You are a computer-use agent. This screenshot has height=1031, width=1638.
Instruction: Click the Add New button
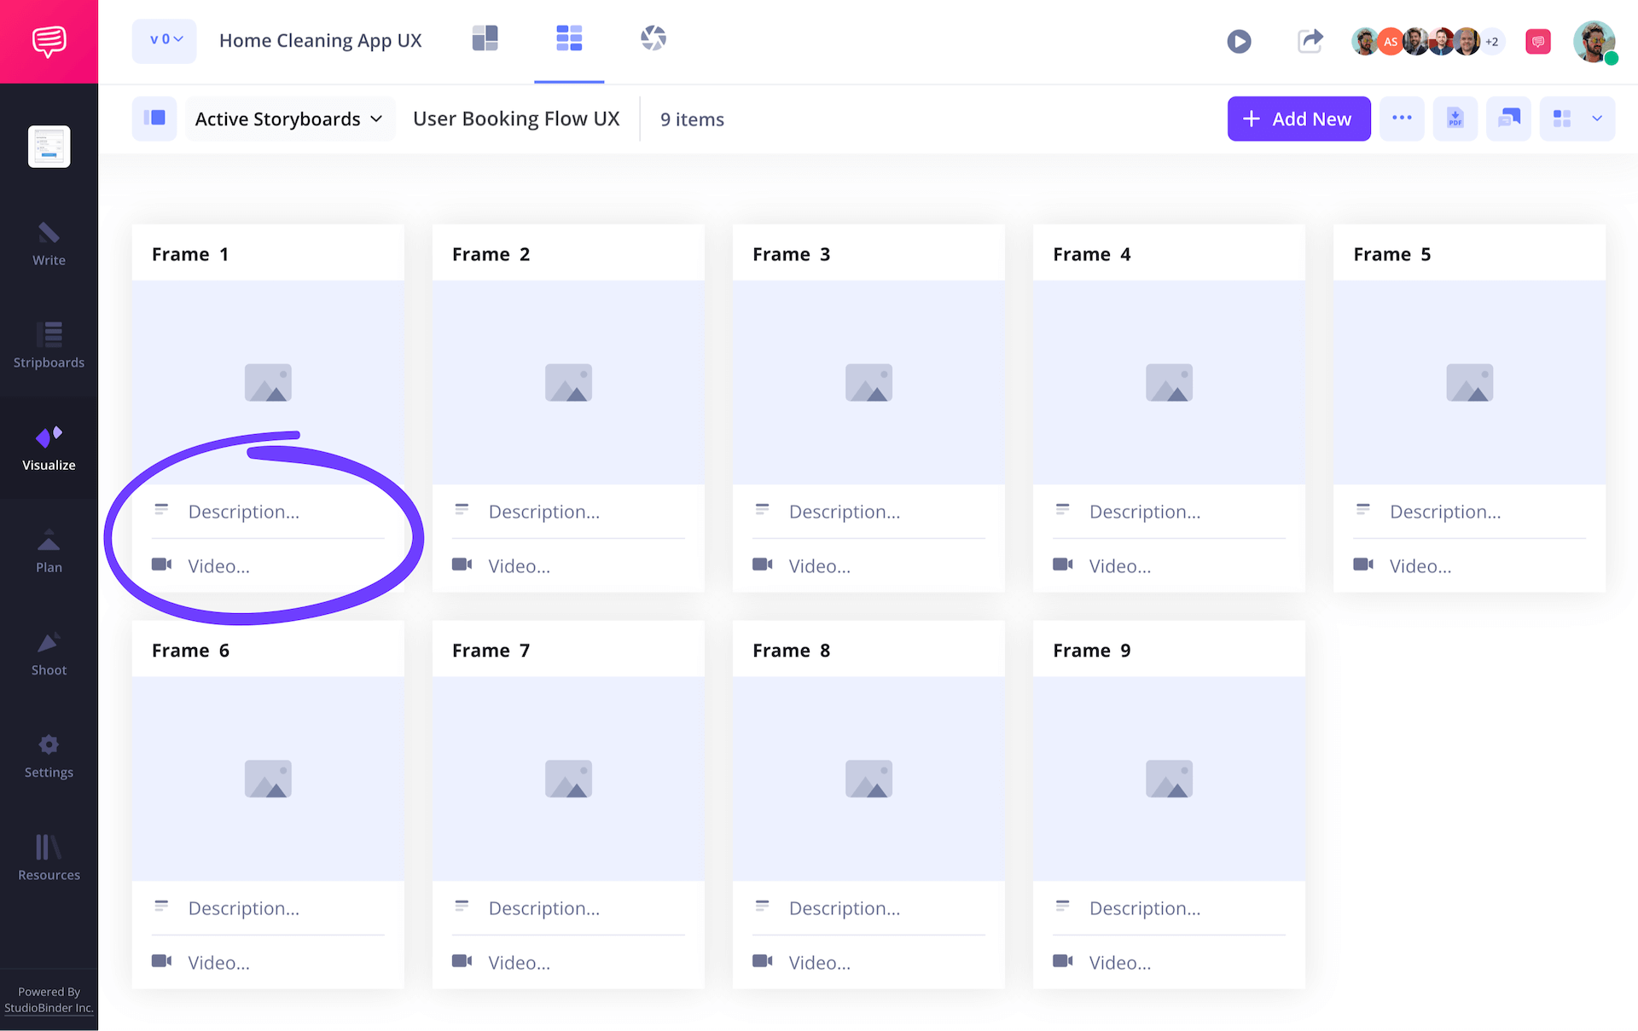1298,119
